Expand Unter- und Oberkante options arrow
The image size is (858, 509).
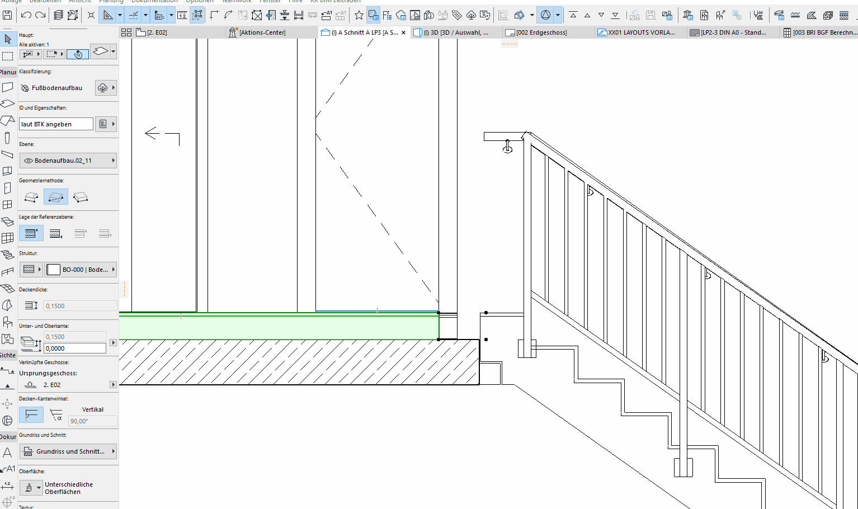pyautogui.click(x=113, y=342)
